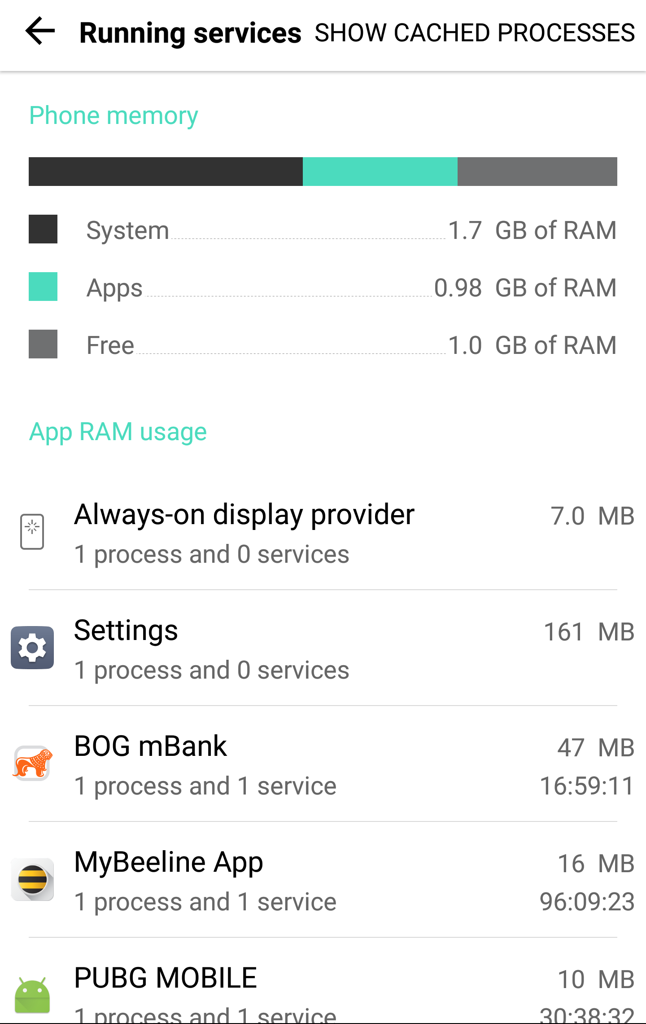This screenshot has height=1024, width=646.
Task: Tap the Always-on display provider icon
Action: click(x=32, y=532)
